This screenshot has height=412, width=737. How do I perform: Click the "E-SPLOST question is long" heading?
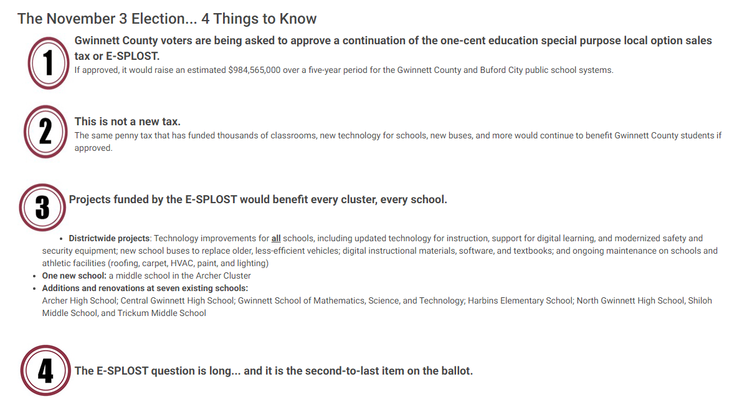click(x=273, y=371)
